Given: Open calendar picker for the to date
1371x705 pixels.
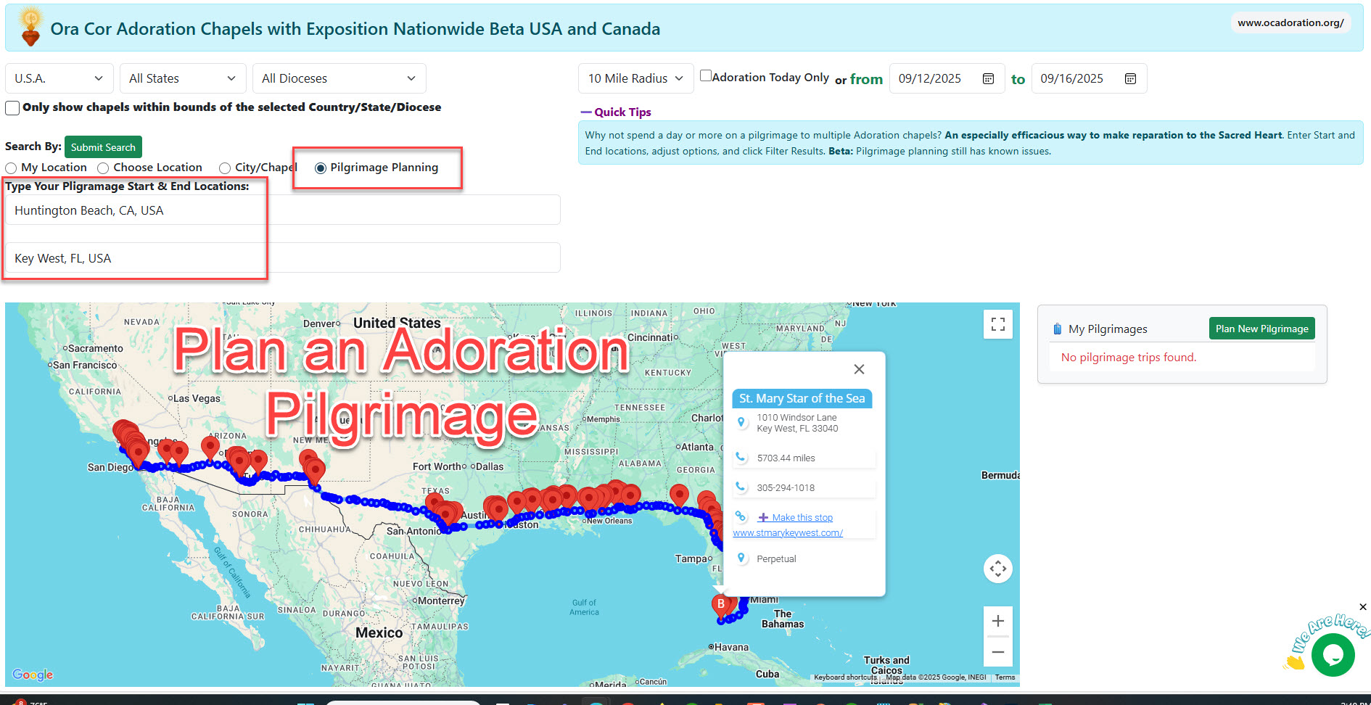Looking at the screenshot, I should [x=1130, y=78].
